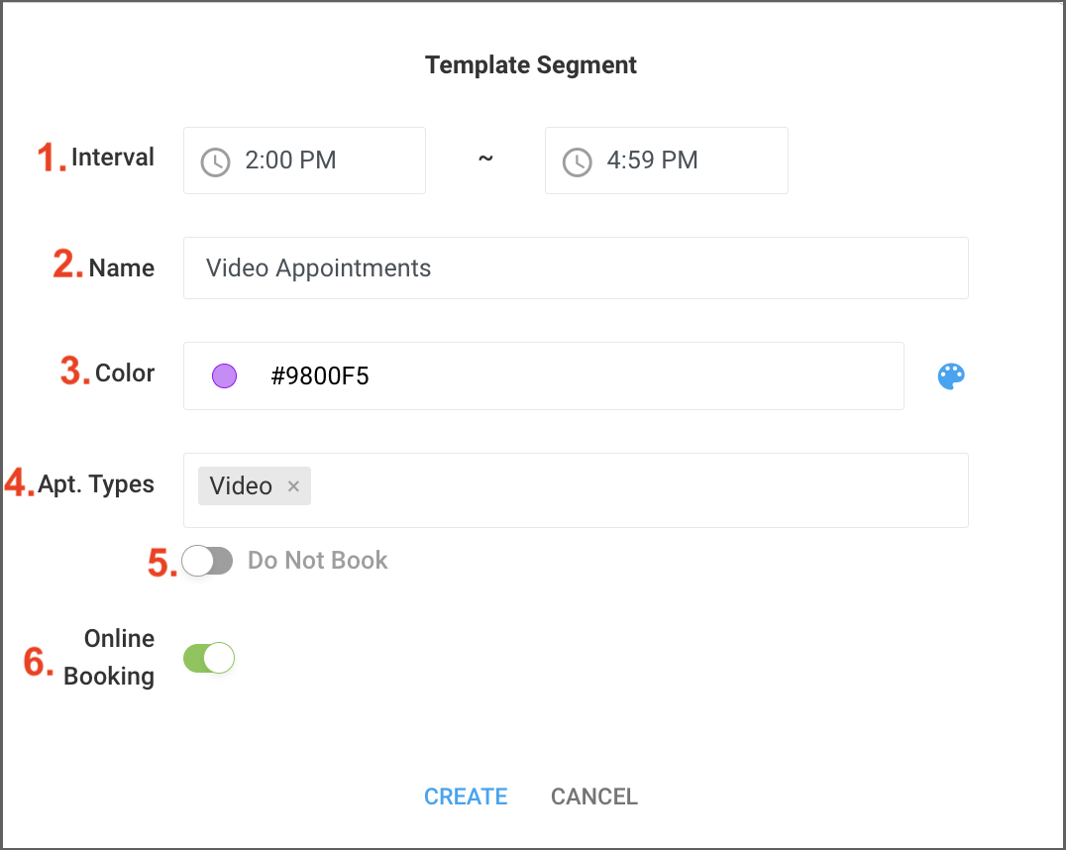Image resolution: width=1066 pixels, height=850 pixels.
Task: Open the start time 2:00 PM picker
Action: pyautogui.click(x=304, y=160)
